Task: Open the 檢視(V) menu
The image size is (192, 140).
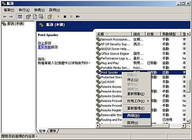Action: pyautogui.click(x=39, y=10)
